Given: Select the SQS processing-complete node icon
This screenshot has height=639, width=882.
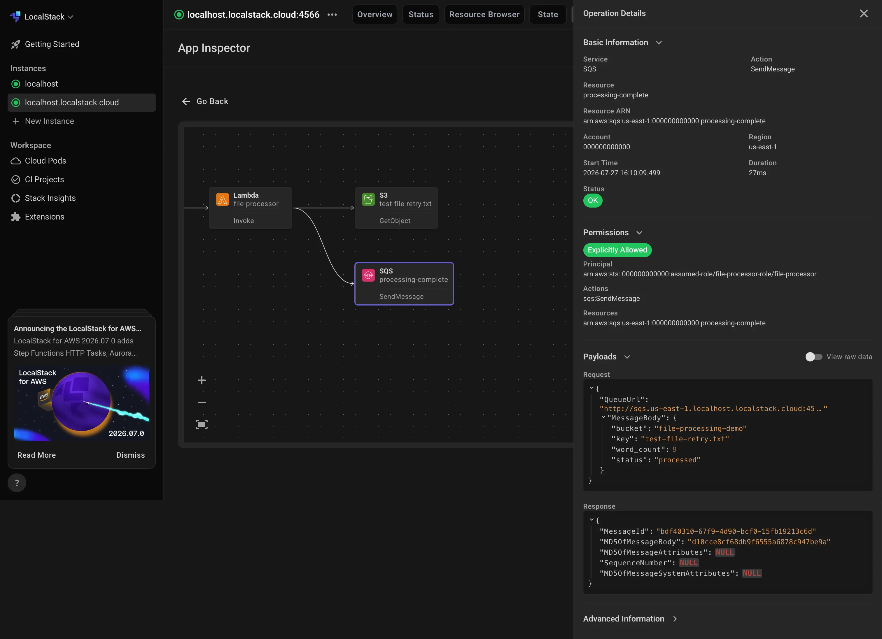Looking at the screenshot, I should (x=368, y=275).
